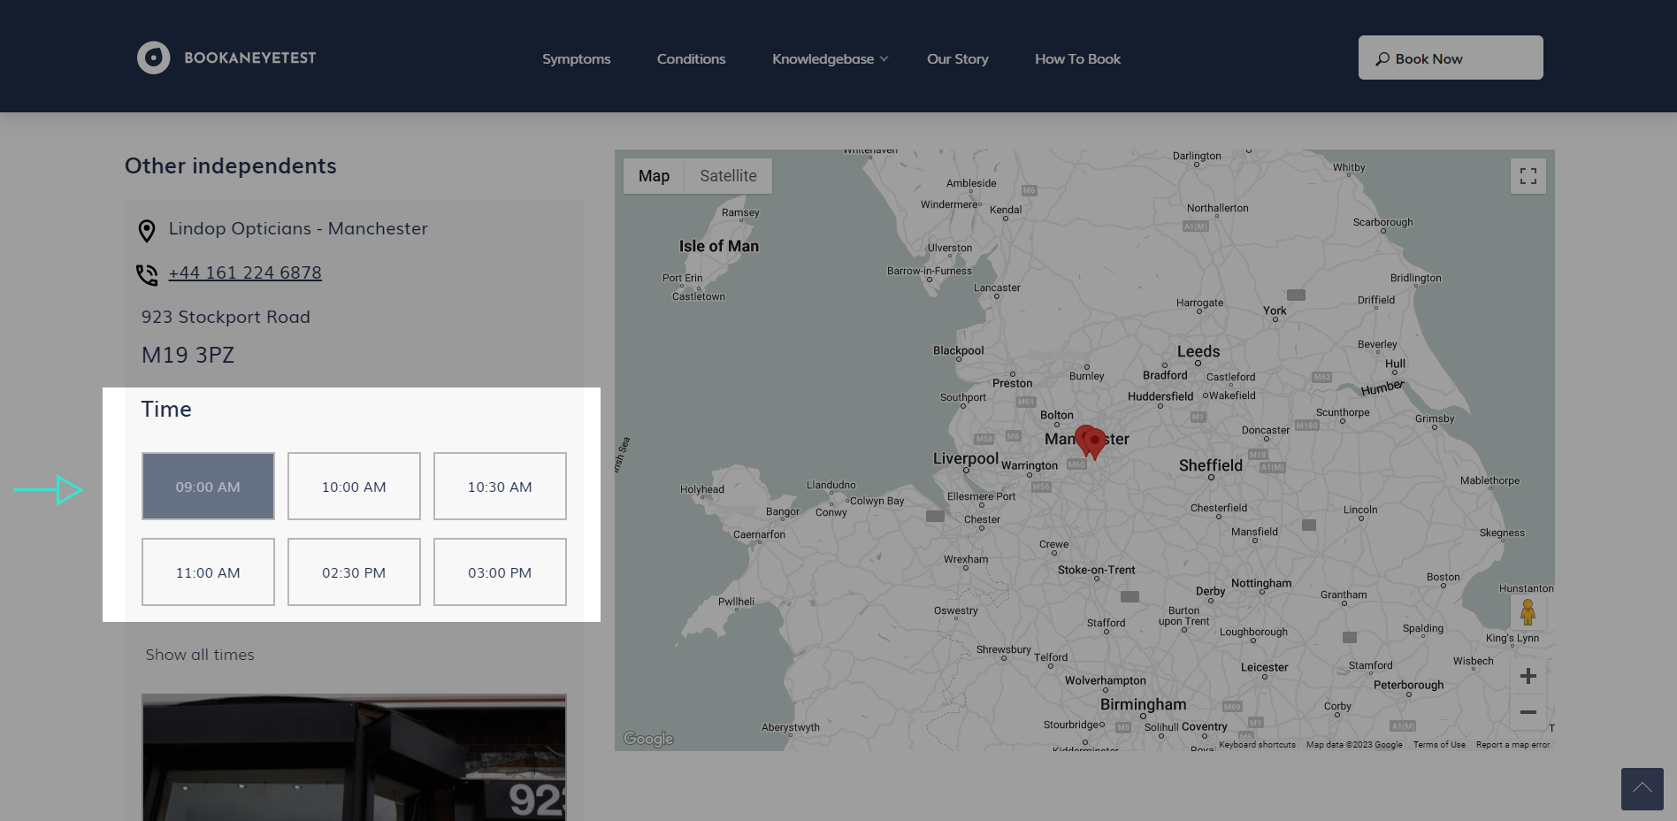Call the +44 161 224 6878 link
Viewport: 1677px width, 821px height.
click(245, 273)
